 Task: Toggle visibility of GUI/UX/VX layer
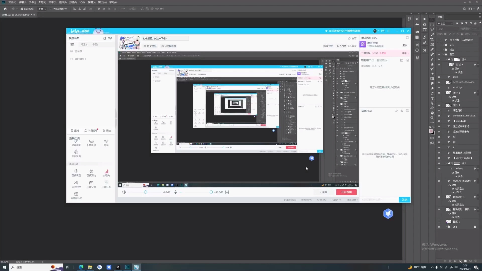(439, 88)
